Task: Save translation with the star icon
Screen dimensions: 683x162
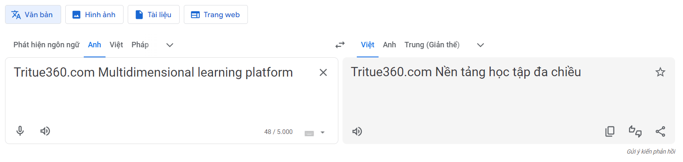Action: [x=660, y=72]
